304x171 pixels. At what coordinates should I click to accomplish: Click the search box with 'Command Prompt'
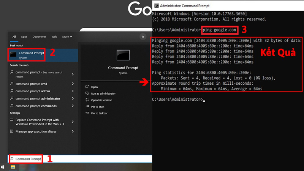(x=26, y=159)
